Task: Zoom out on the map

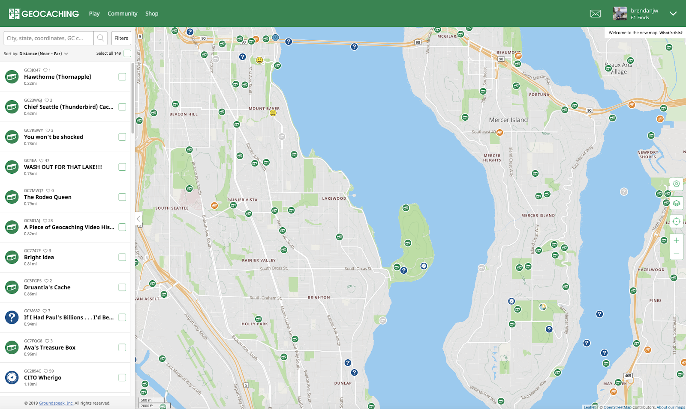Action: (676, 253)
